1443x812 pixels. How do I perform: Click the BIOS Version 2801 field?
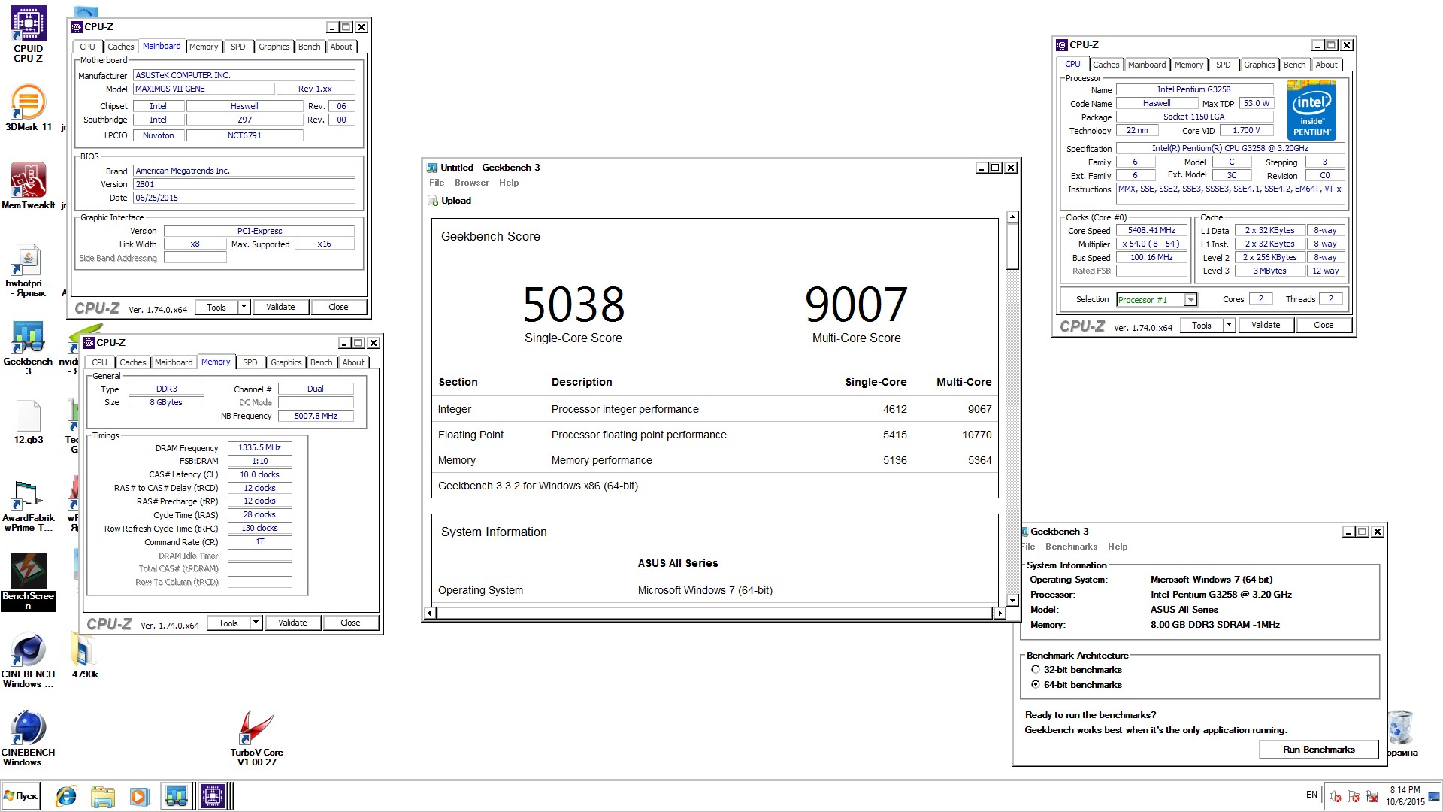tap(244, 184)
